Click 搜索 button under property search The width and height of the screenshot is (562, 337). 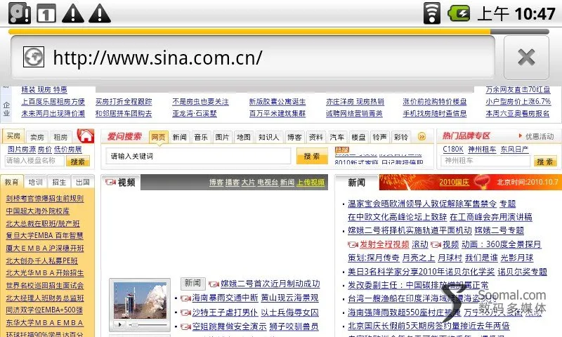point(78,161)
